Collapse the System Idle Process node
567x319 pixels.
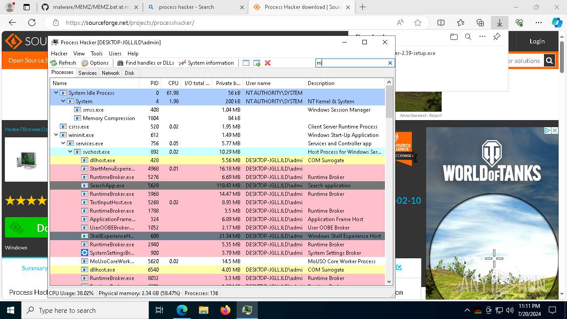(56, 93)
